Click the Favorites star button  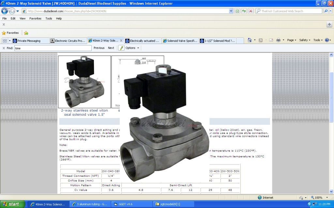(10, 33)
